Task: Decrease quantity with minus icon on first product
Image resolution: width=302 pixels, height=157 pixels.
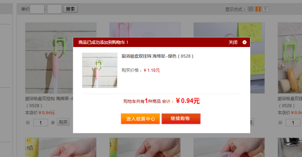Action: point(28,122)
